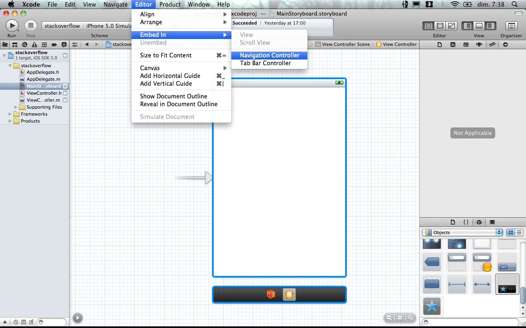The height and width of the screenshot is (328, 526).
Task: Open the Product menu
Action: [x=170, y=5]
